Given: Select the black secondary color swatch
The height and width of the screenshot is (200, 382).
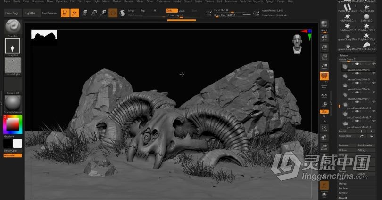Looking at the screenshot, I should (8, 144).
